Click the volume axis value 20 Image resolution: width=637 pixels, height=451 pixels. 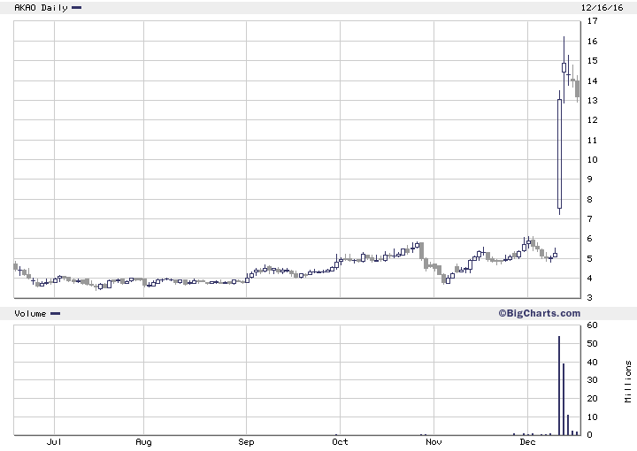tap(592, 398)
